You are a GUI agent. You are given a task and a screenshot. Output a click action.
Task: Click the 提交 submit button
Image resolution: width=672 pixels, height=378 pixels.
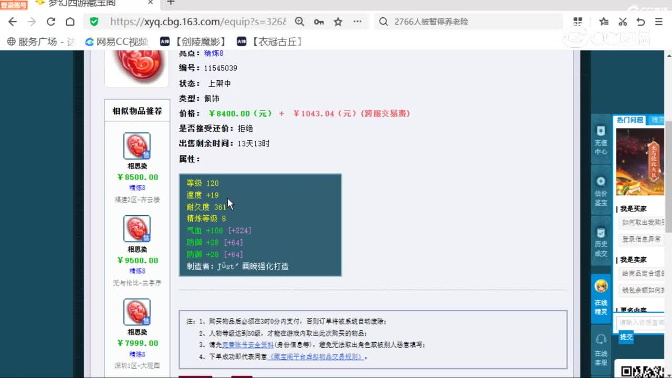coord(626,337)
